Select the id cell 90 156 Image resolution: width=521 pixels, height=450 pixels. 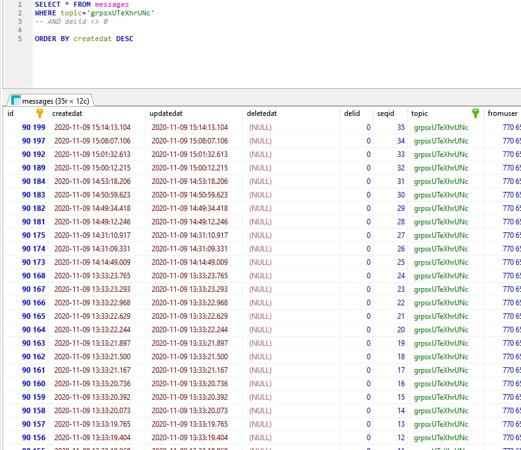tap(34, 438)
